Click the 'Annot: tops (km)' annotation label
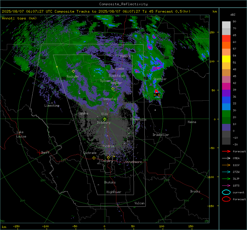The width and height of the screenshot is (247, 230). [19, 18]
